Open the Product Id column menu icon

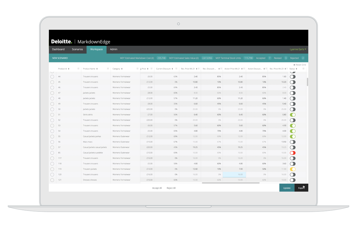[79, 69]
